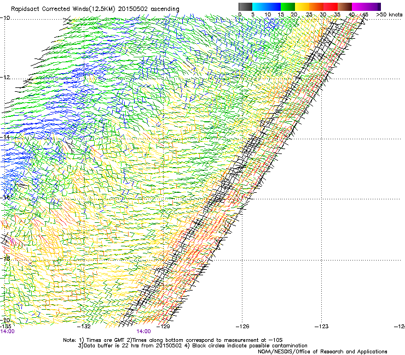405x355 pixels.
Task: Click the cyan 5-10 knots legend swatch
Action: (259, 7)
